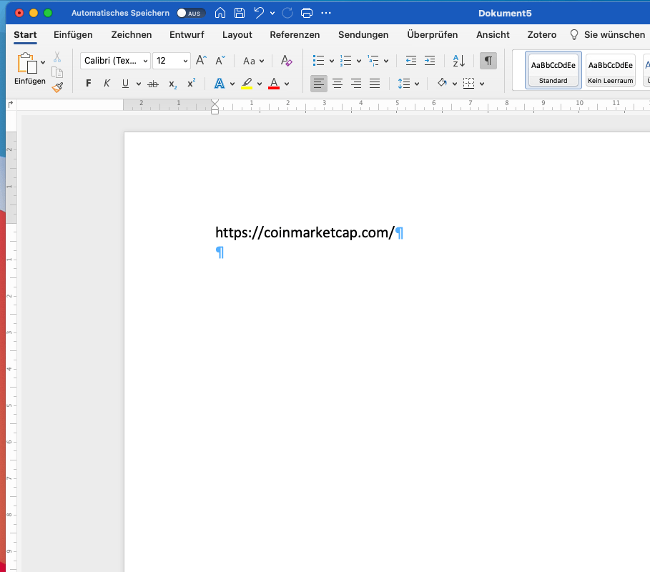Expand paste options arrow

pyautogui.click(x=43, y=63)
